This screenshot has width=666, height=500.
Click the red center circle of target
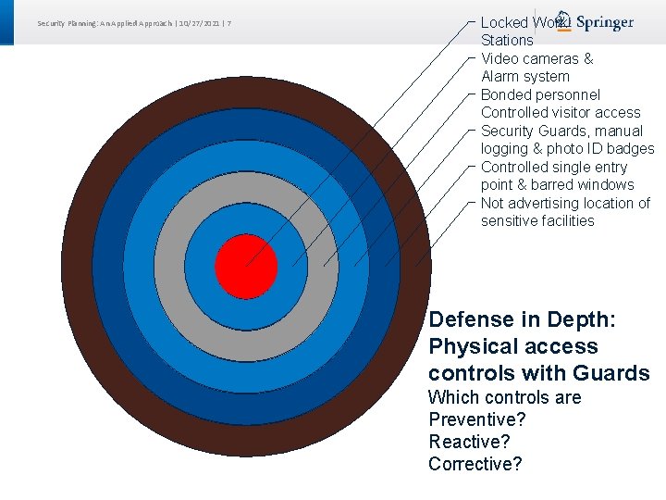[x=246, y=267]
